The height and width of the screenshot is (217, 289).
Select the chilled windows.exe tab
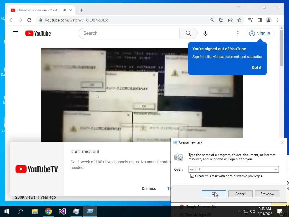pos(41,10)
